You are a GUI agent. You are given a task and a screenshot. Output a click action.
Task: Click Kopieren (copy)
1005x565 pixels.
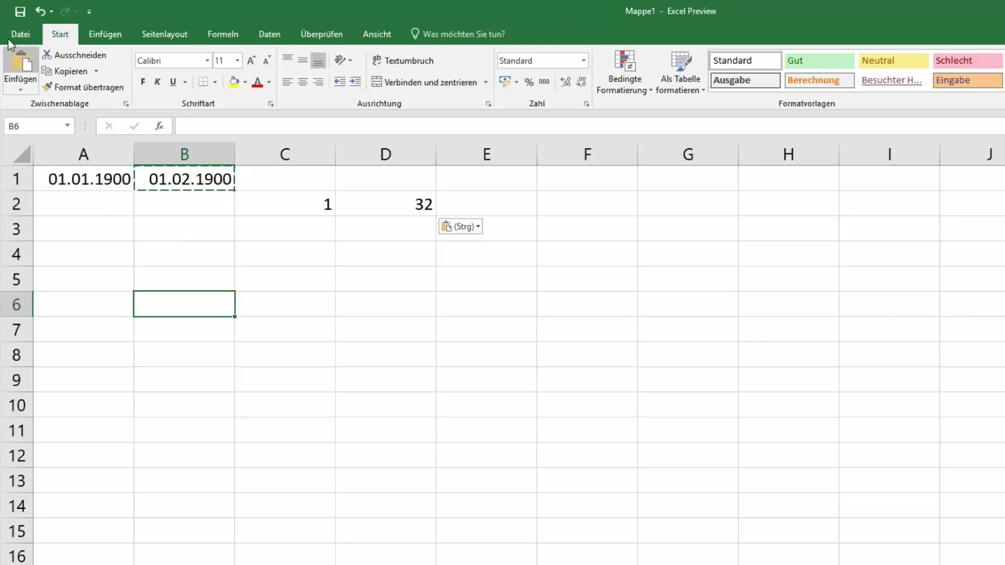tap(65, 71)
